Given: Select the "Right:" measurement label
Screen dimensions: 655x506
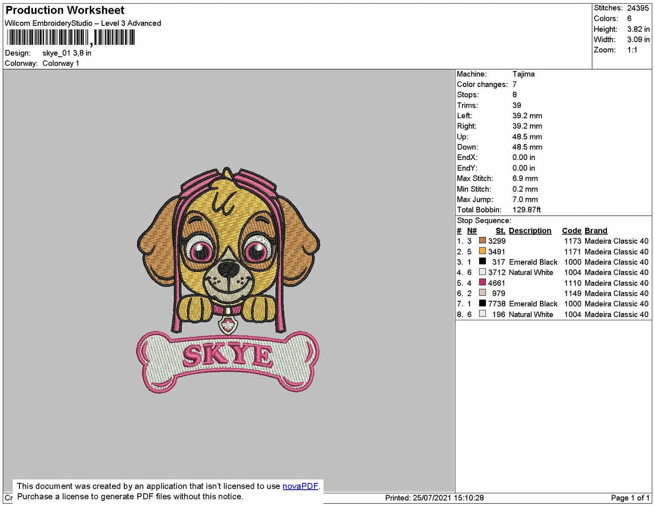Looking at the screenshot, I should pos(467,126).
